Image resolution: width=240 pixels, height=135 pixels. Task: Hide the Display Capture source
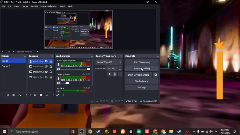click(46, 72)
